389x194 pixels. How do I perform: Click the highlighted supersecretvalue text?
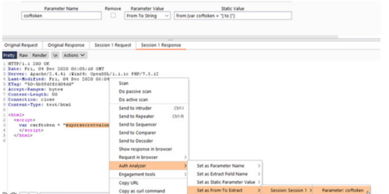(87, 125)
